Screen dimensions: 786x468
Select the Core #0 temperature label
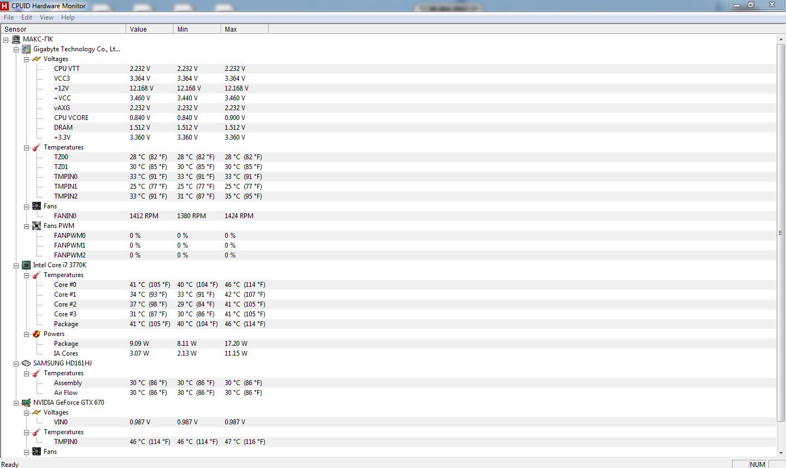point(65,285)
